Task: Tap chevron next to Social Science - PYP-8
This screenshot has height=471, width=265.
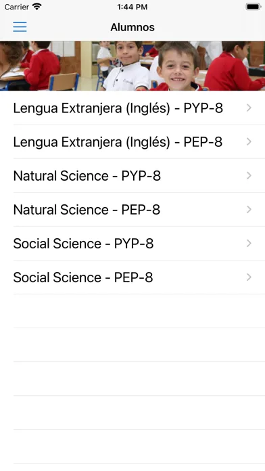Action: coord(249,244)
